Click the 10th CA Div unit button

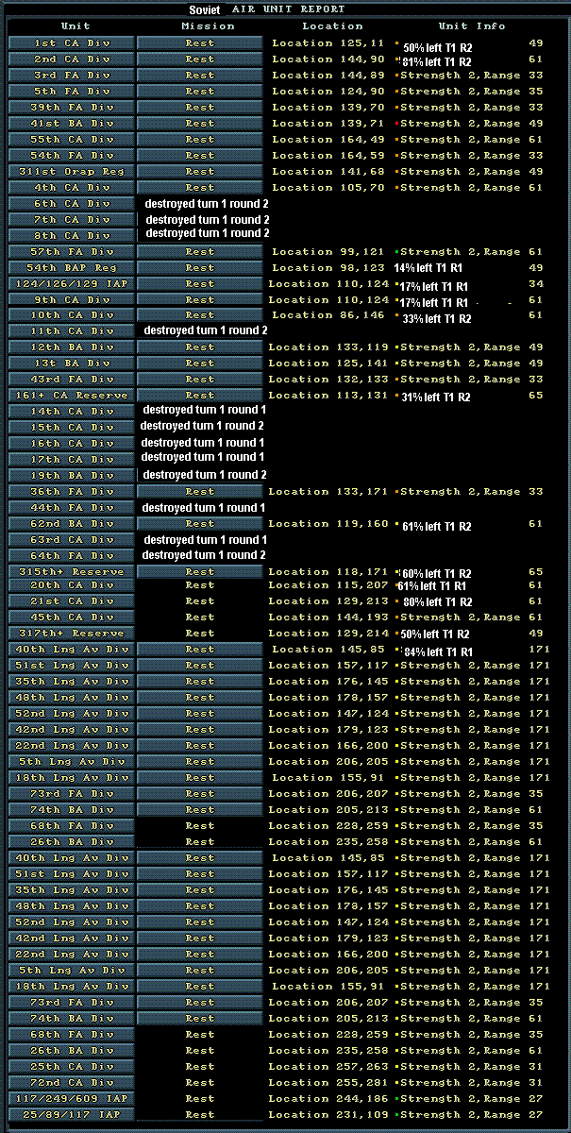coord(72,315)
